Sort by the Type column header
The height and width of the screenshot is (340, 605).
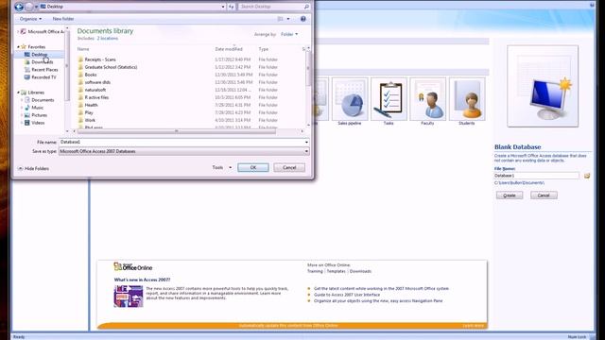[x=264, y=49]
